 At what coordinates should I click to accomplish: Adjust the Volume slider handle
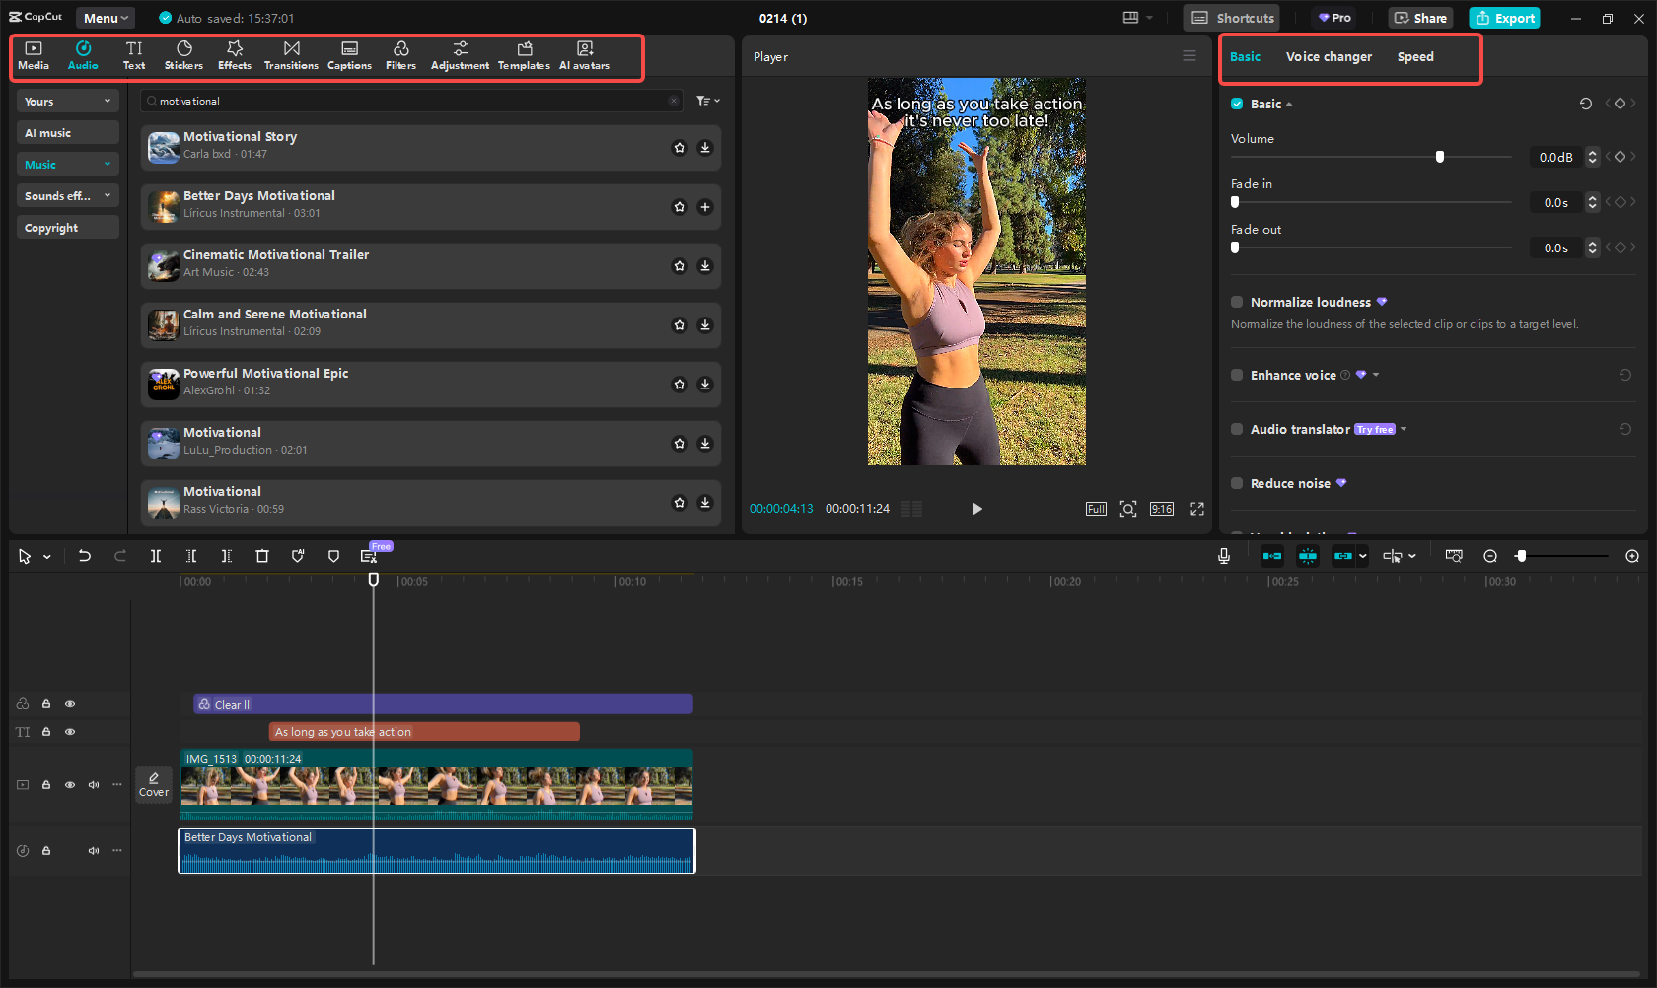(1440, 157)
